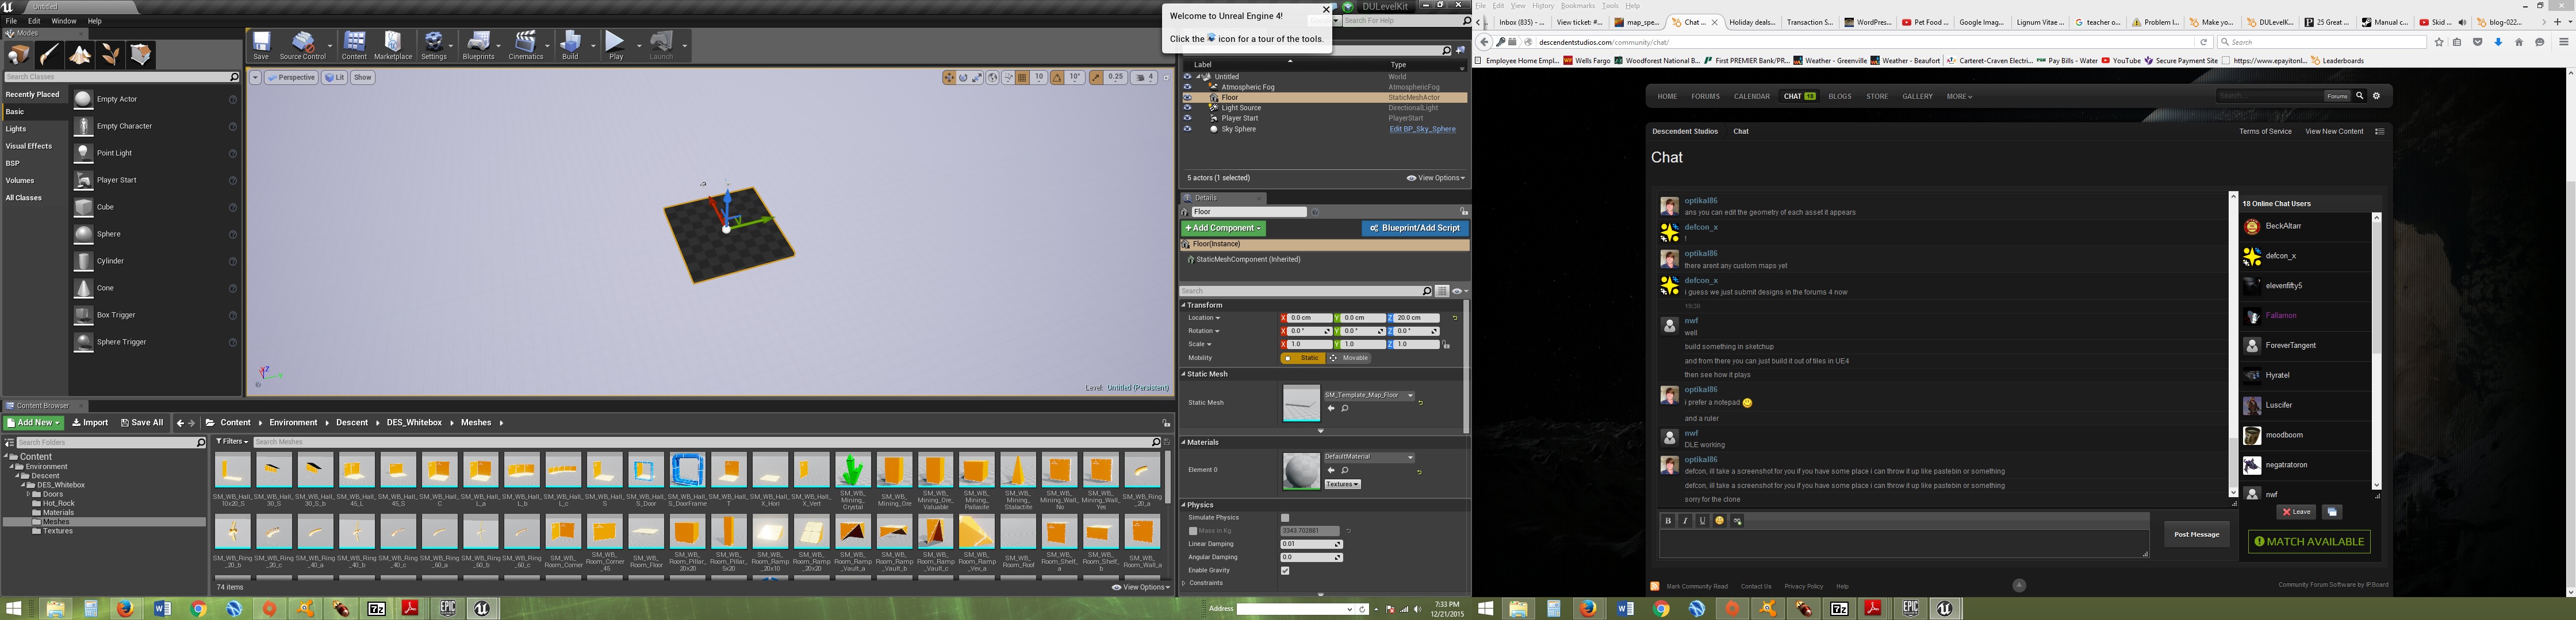Open the emoticon picker in chat editor
Viewport: 2576px width, 620px height.
[1720, 521]
